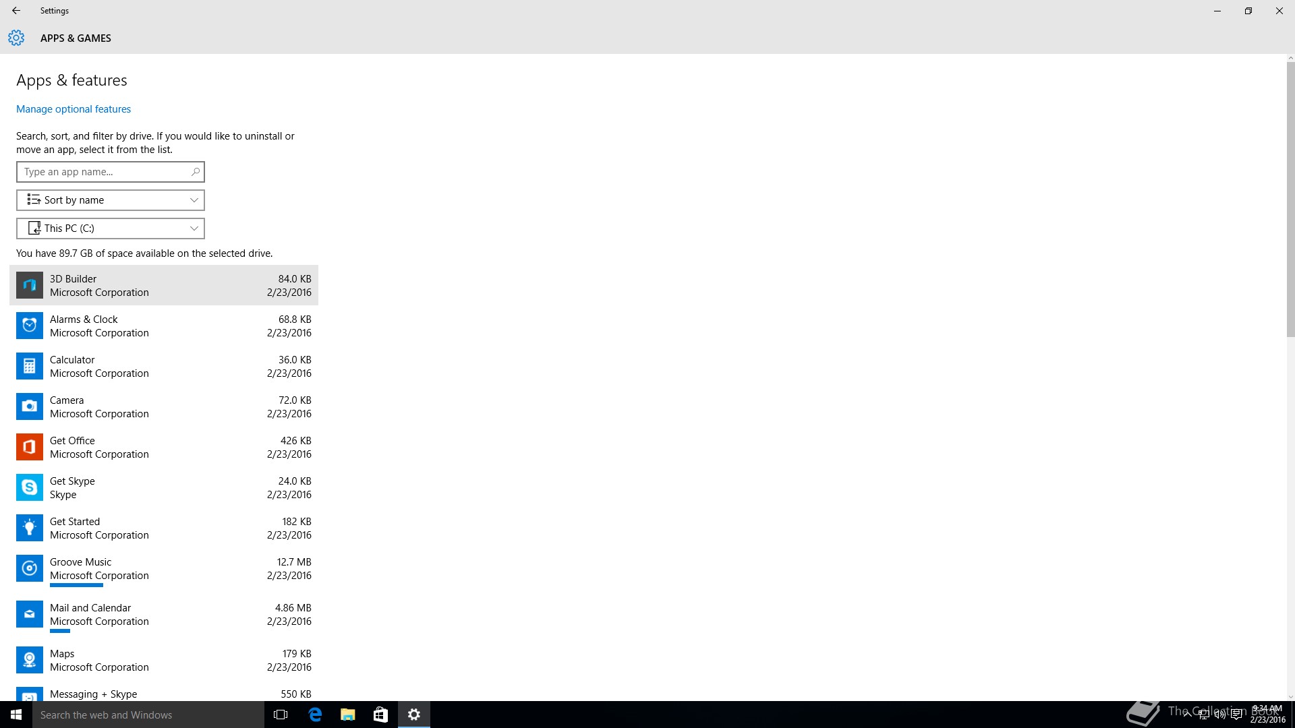Go back using the back arrow
This screenshot has width=1295, height=728.
click(16, 11)
